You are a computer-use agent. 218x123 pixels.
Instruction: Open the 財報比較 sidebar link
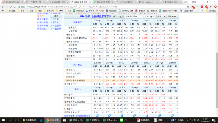41,29
